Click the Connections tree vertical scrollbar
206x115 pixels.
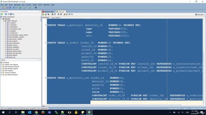pos(41,19)
